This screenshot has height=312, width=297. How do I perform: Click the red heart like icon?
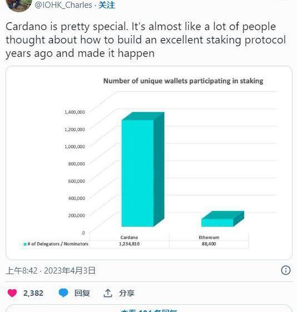12,293
